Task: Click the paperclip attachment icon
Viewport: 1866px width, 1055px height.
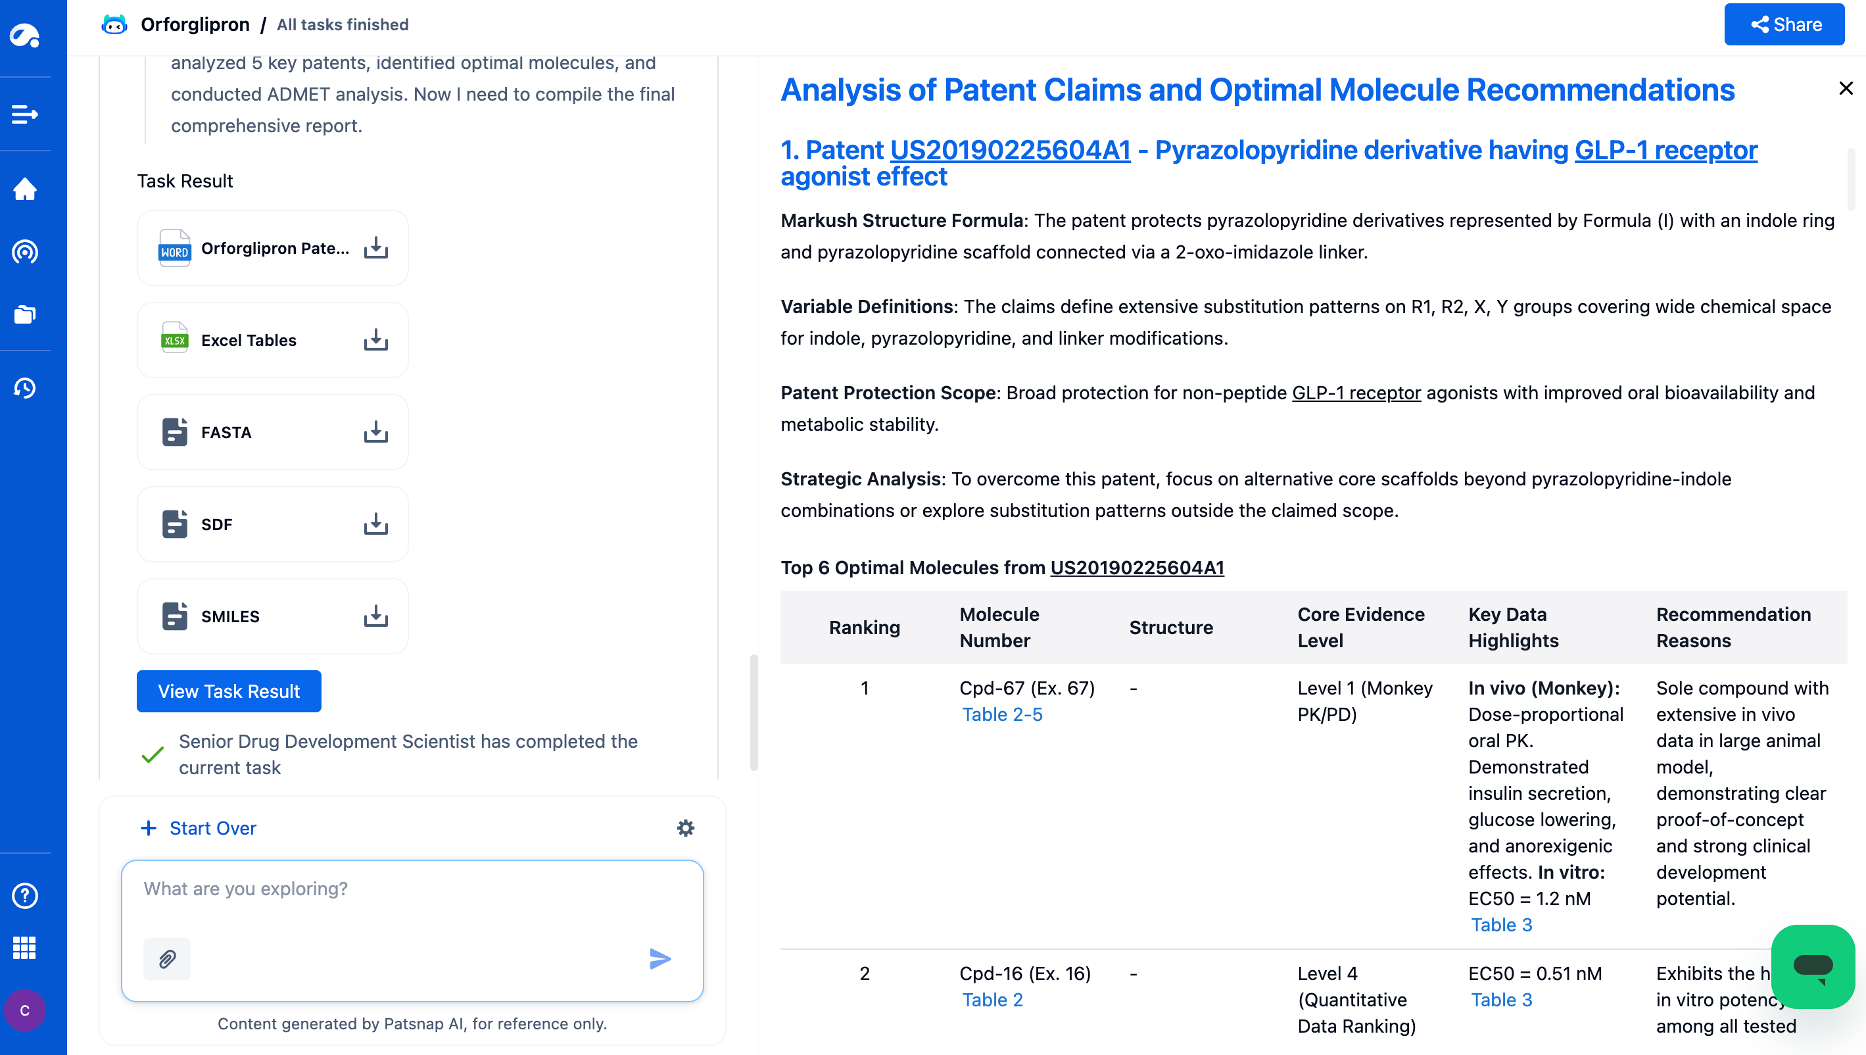Action: coord(166,958)
